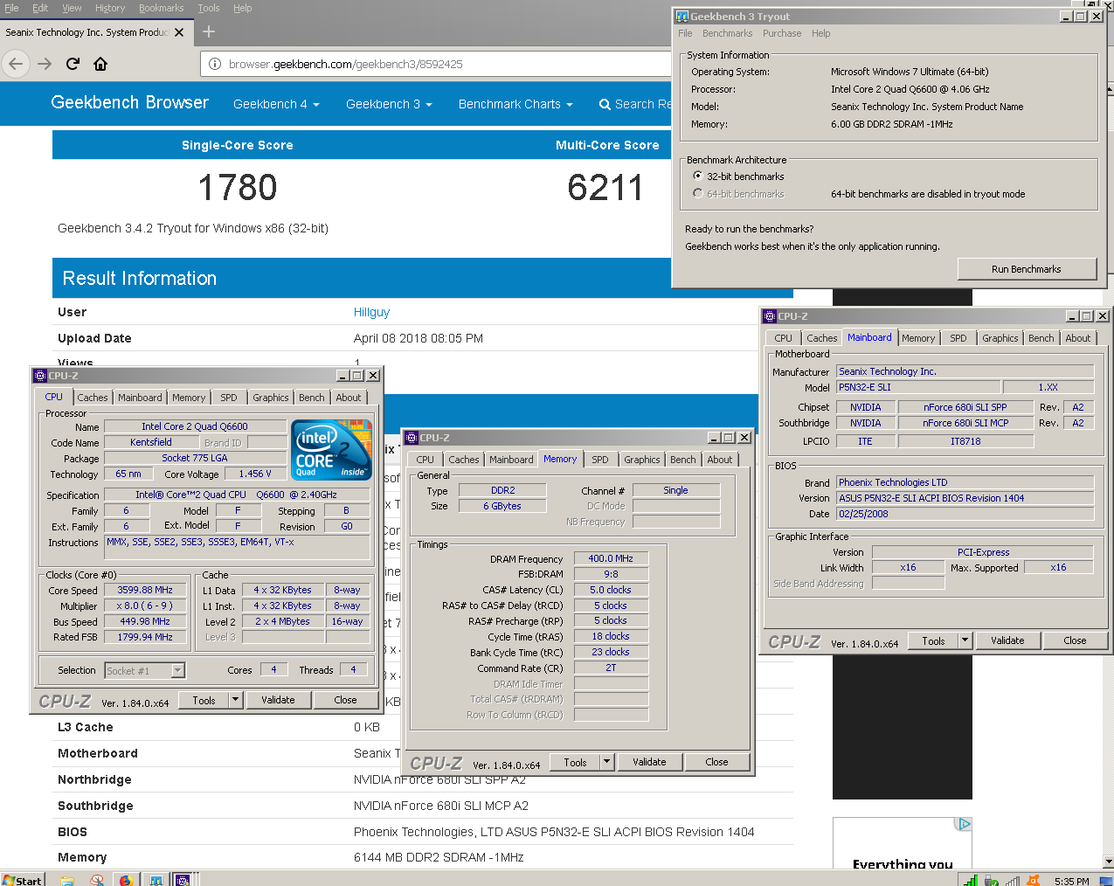
Task: Go back using the browser back arrow
Action: click(x=16, y=64)
